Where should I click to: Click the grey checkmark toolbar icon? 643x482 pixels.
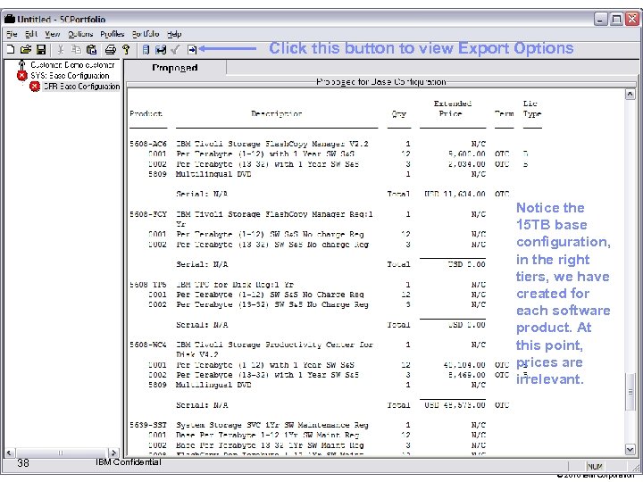(x=176, y=50)
